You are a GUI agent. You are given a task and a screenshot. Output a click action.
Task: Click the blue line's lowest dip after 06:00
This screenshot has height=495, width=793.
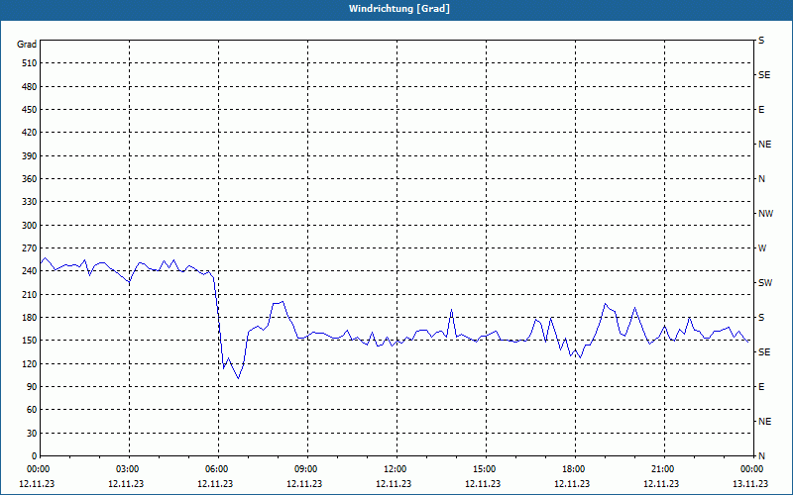pos(238,378)
